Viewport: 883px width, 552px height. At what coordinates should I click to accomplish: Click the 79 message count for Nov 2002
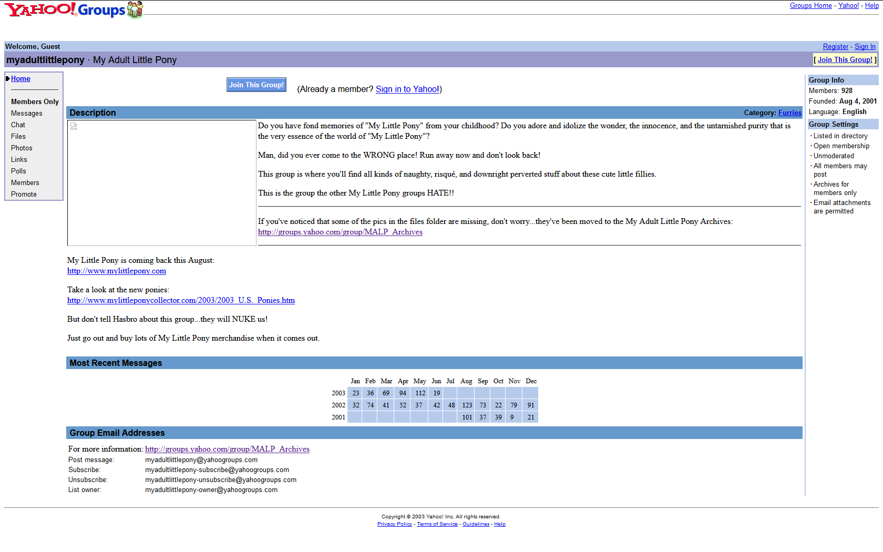514,405
